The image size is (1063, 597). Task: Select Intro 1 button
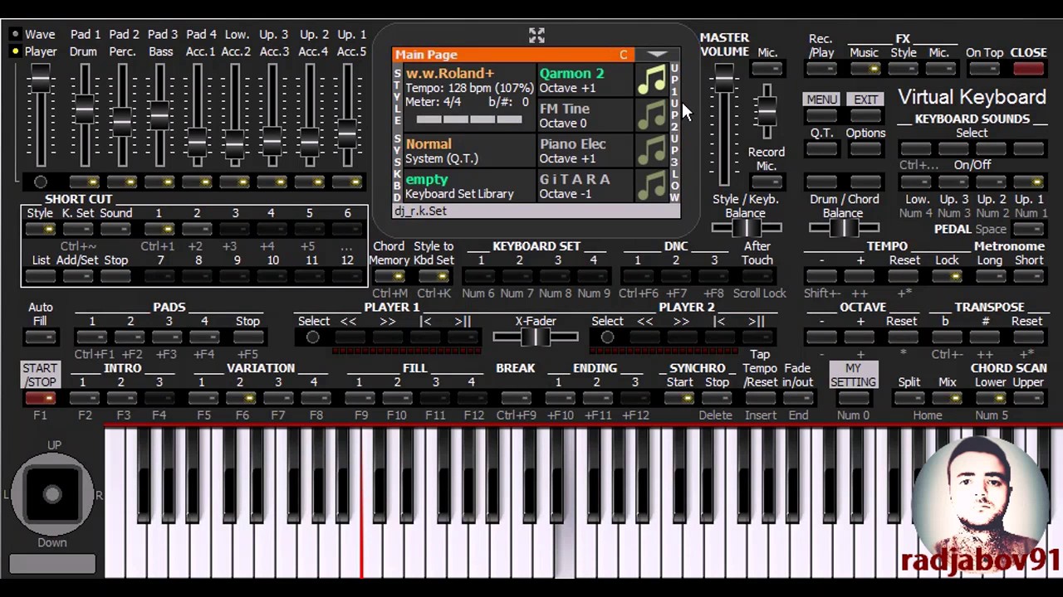click(x=82, y=399)
